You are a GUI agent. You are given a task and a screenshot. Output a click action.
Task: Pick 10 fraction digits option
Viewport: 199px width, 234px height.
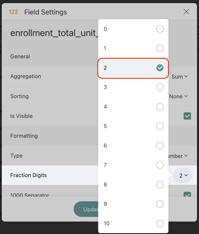(160, 223)
